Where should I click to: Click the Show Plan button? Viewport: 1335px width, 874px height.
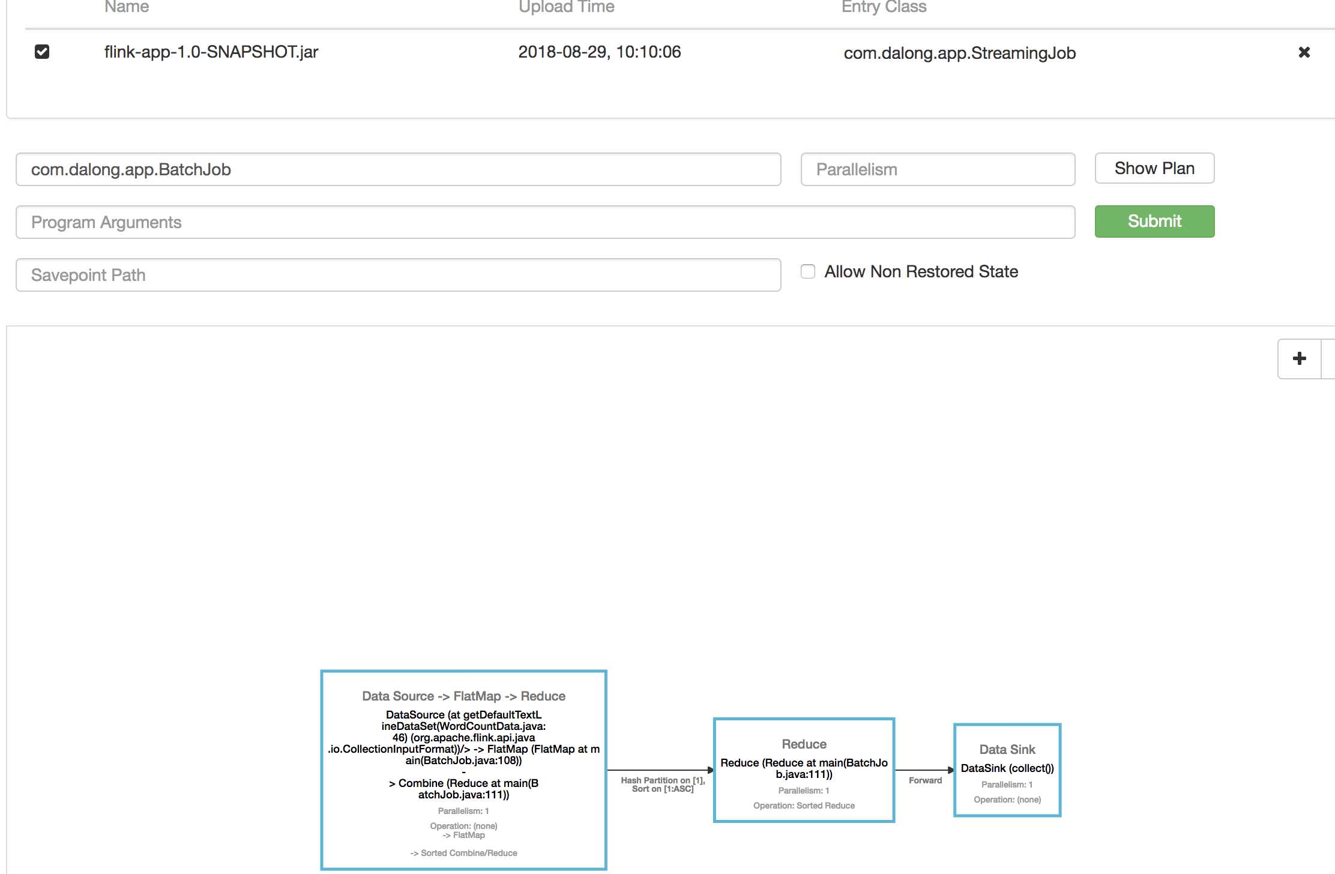tap(1154, 168)
